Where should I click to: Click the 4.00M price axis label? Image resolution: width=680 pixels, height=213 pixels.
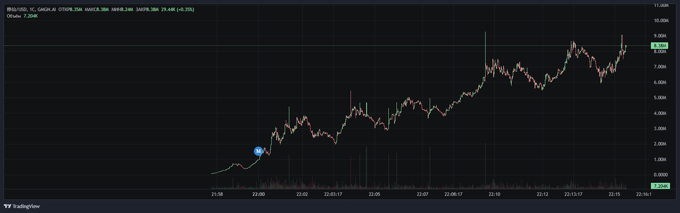click(x=661, y=113)
